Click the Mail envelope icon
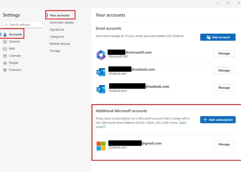The width and height of the screenshot is (241, 172). click(5, 49)
